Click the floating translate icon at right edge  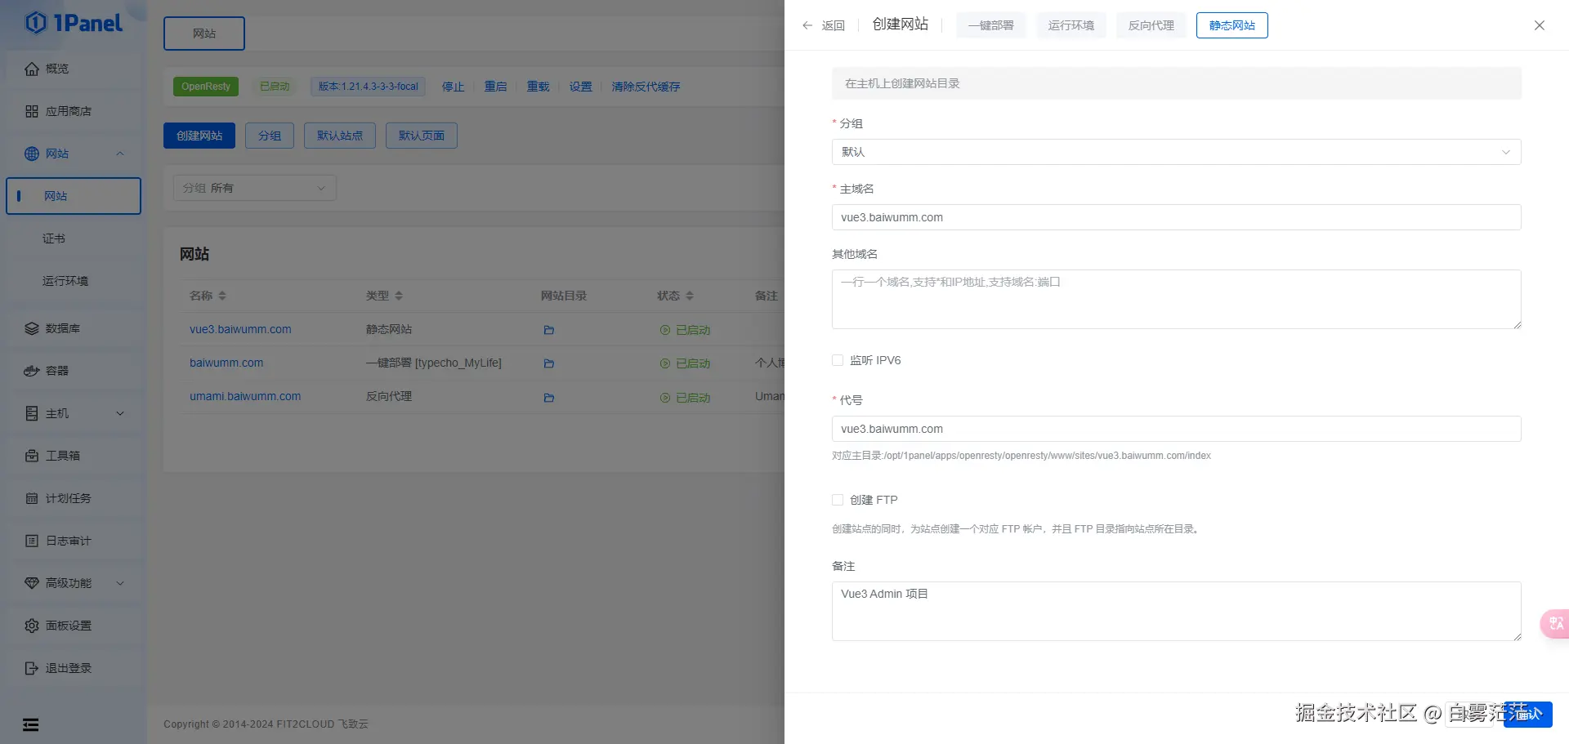[1555, 624]
